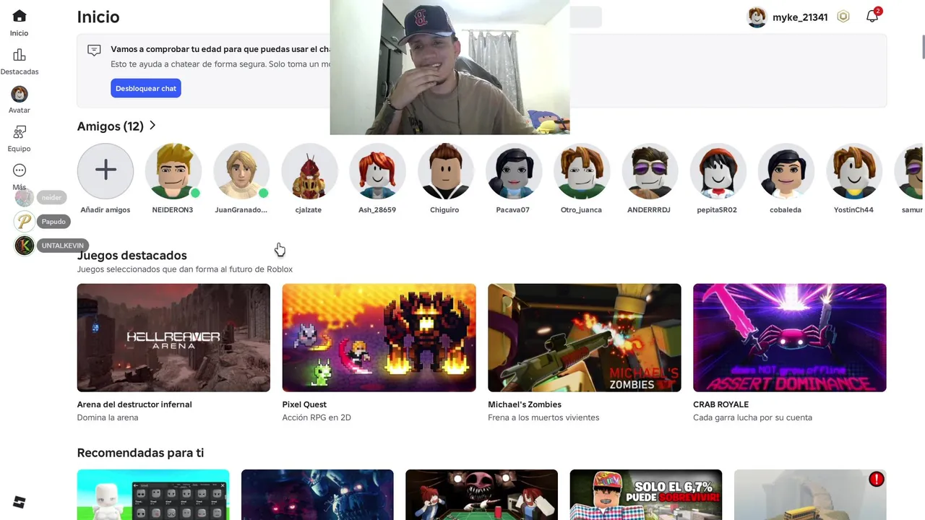
Task: Expand Amigos list chevron
Action: point(152,126)
